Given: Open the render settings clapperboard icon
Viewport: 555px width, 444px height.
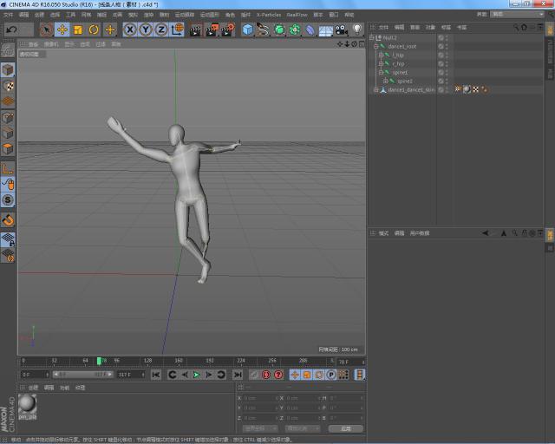Looking at the screenshot, I should [x=227, y=29].
